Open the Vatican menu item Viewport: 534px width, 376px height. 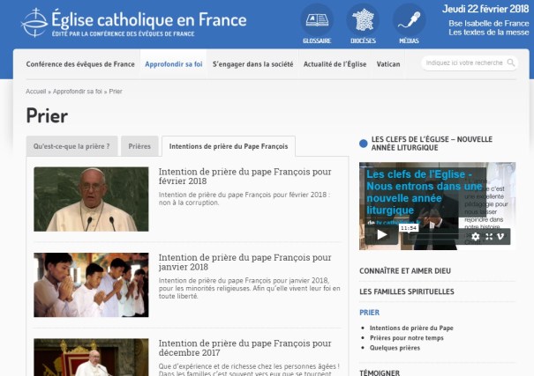click(x=388, y=64)
